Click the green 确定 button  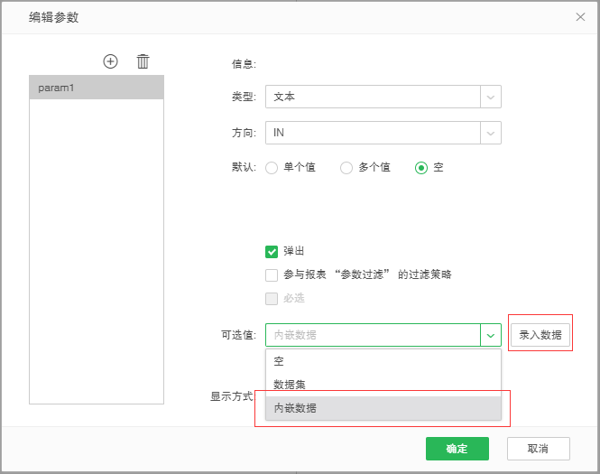pos(457,449)
